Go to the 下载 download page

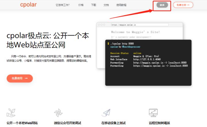pyautogui.click(x=93, y=5)
